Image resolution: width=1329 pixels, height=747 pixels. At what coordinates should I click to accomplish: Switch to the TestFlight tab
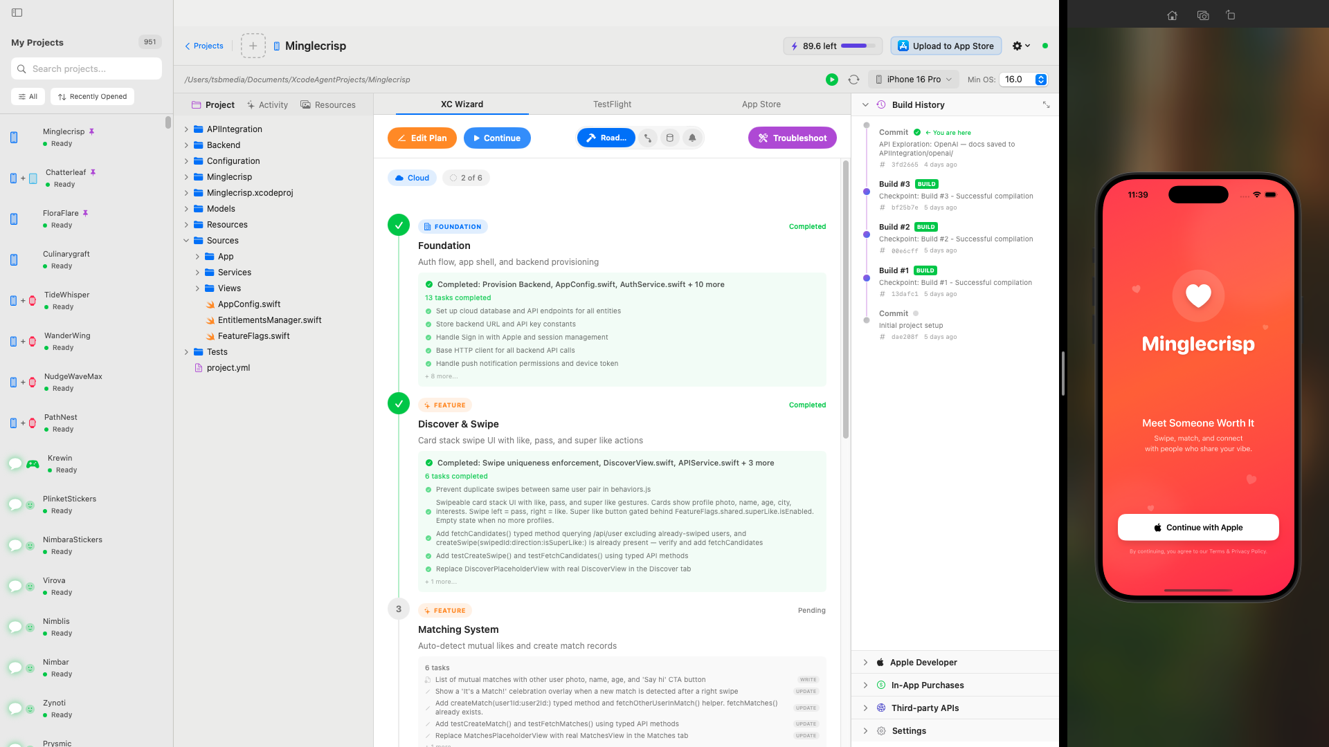click(x=612, y=104)
